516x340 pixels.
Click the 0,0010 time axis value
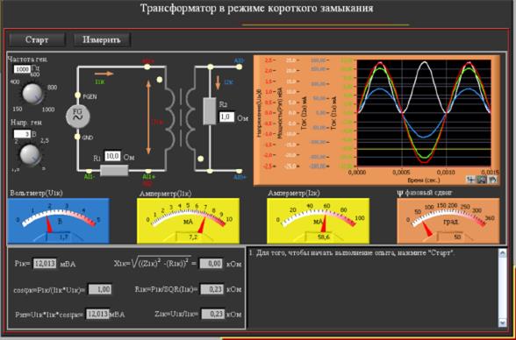(x=446, y=173)
